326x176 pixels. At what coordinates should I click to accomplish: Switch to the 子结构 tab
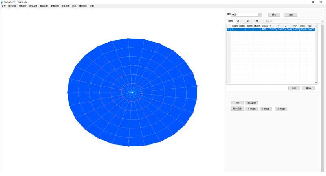(230, 21)
